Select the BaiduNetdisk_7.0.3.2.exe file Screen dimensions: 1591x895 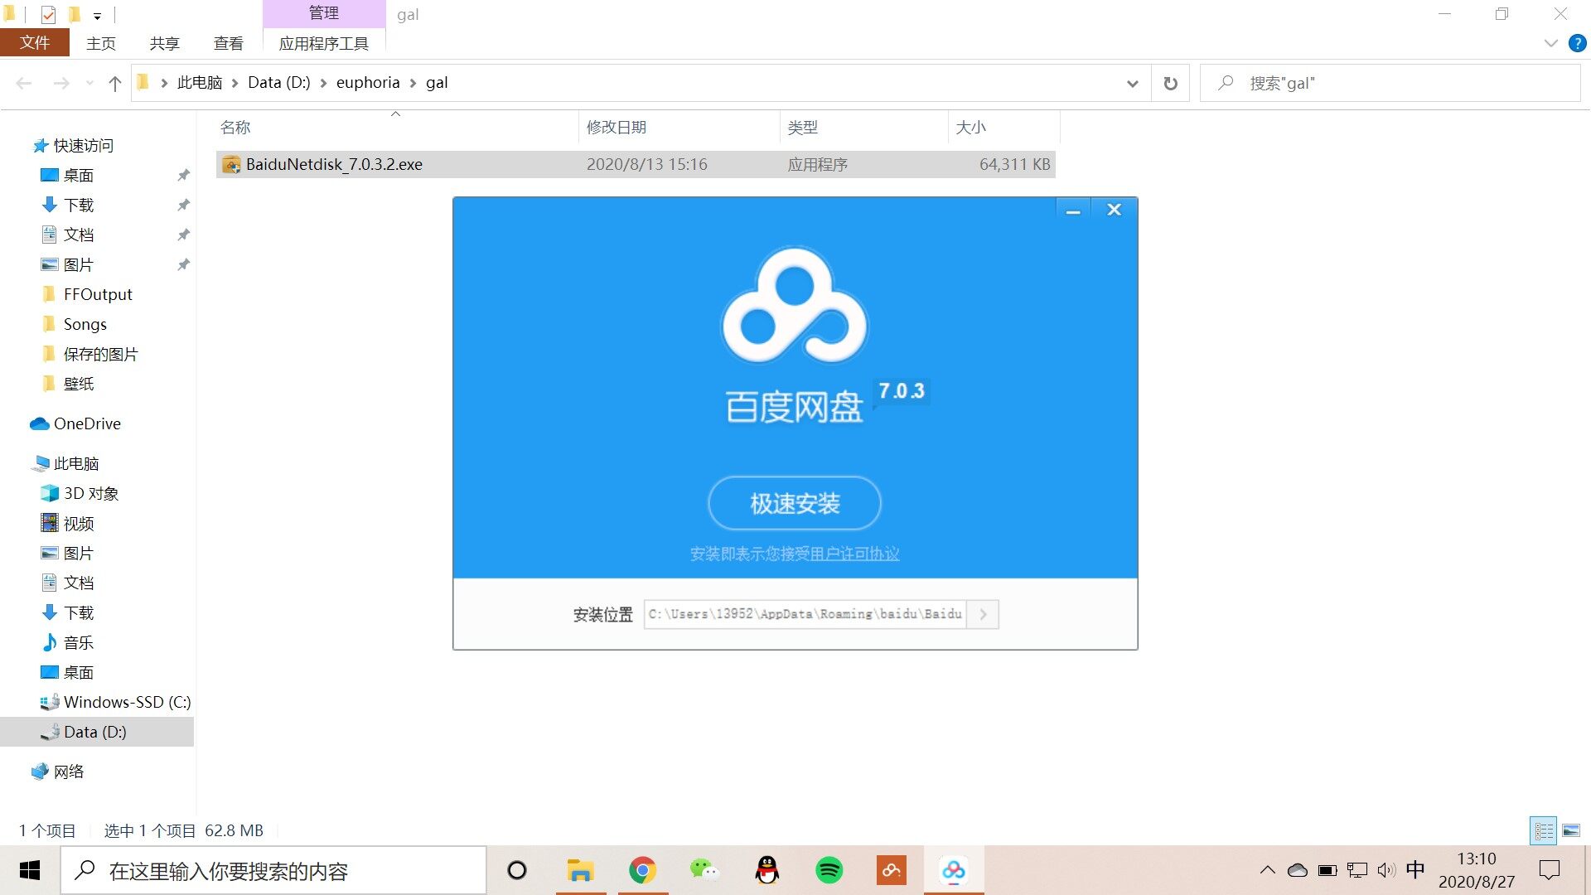point(636,164)
